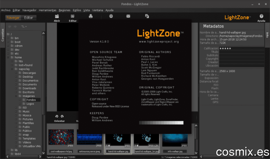Click the grayscale zone bar in dialog
Screen dimensions: 270x159
pos(161,123)
